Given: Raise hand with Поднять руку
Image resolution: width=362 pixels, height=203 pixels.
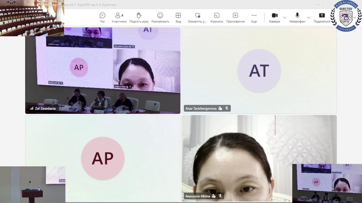Looking at the screenshot, I should click(139, 17).
